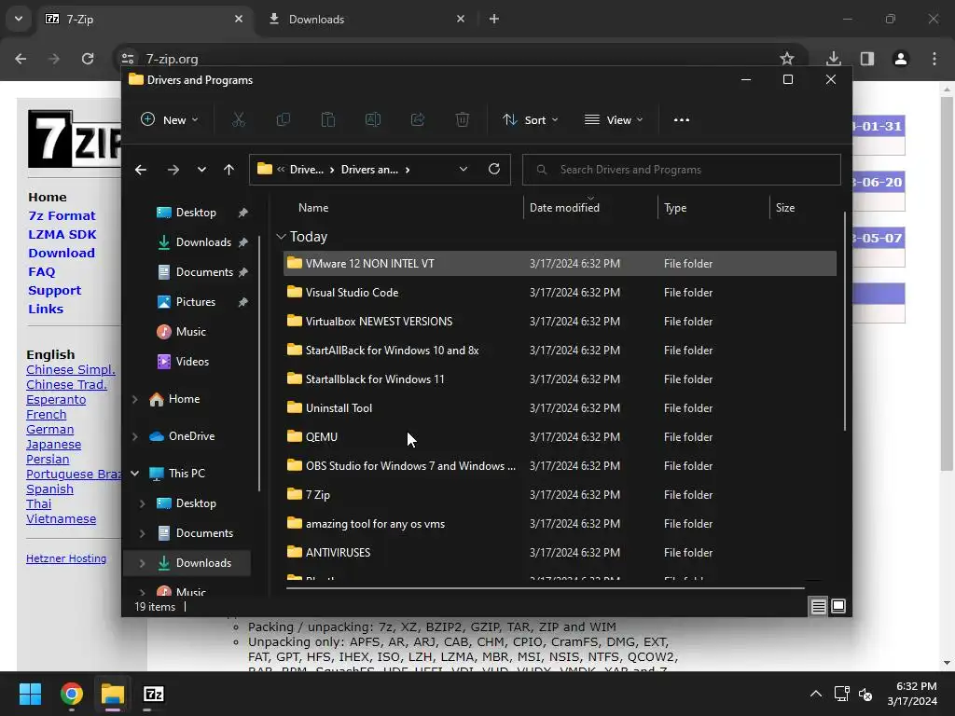Open Download link on 7-Zip site

[x=62, y=253]
